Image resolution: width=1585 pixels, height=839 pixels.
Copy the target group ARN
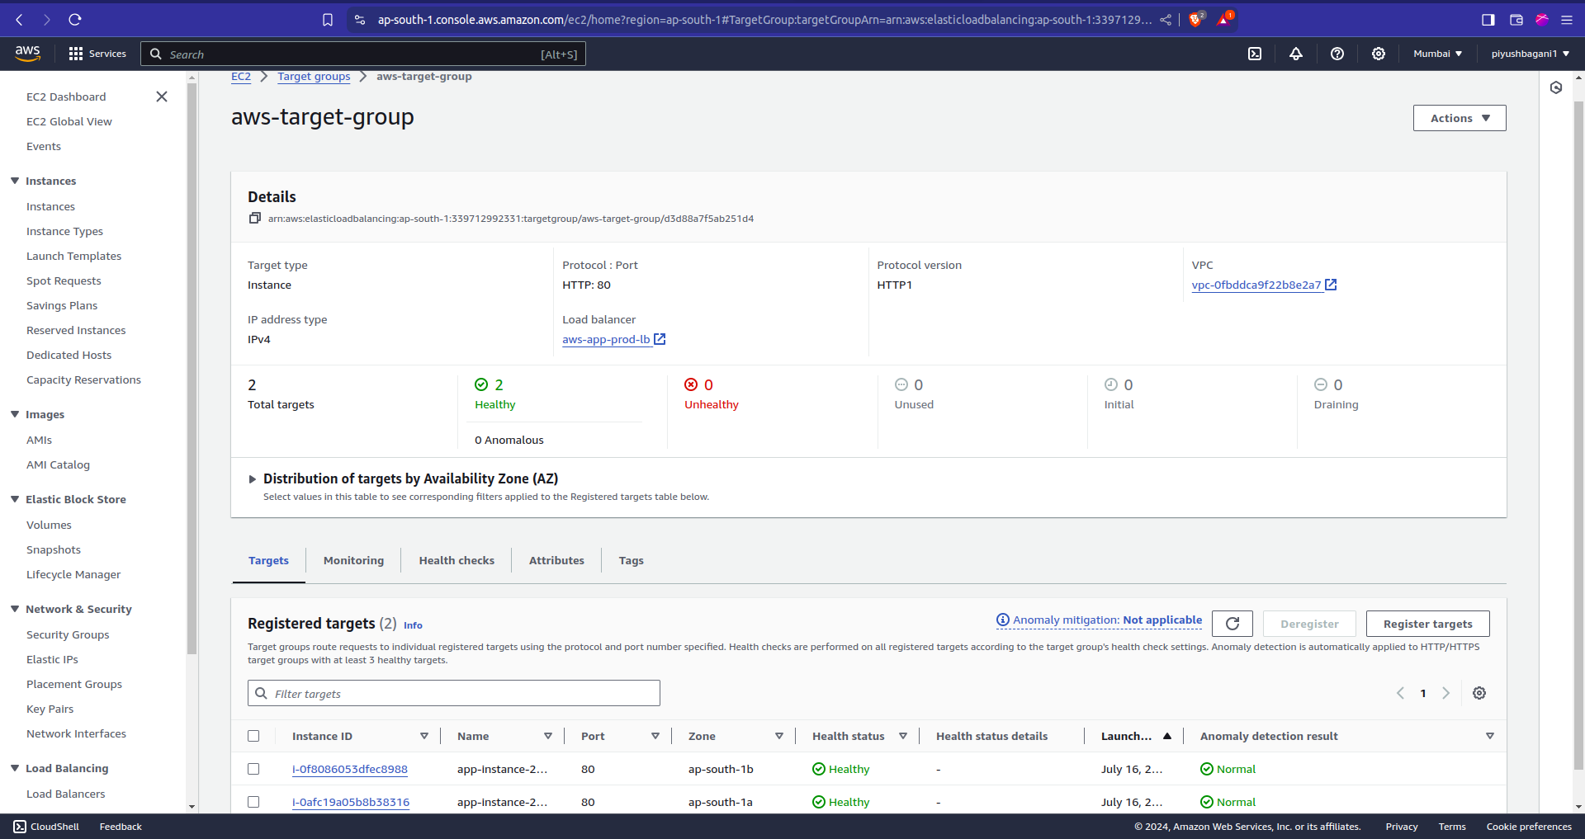click(x=255, y=219)
